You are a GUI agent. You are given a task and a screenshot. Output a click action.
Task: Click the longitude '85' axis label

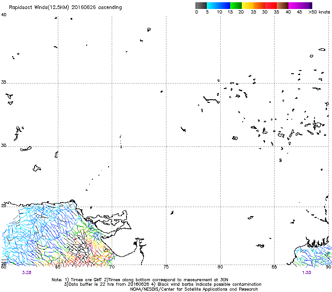[274, 267]
